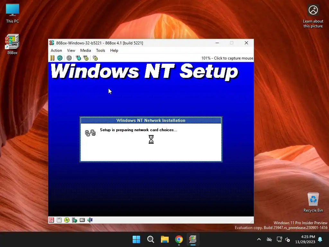The width and height of the screenshot is (329, 247).
Task: Click the red floppy drive status icon
Action: [51, 220]
